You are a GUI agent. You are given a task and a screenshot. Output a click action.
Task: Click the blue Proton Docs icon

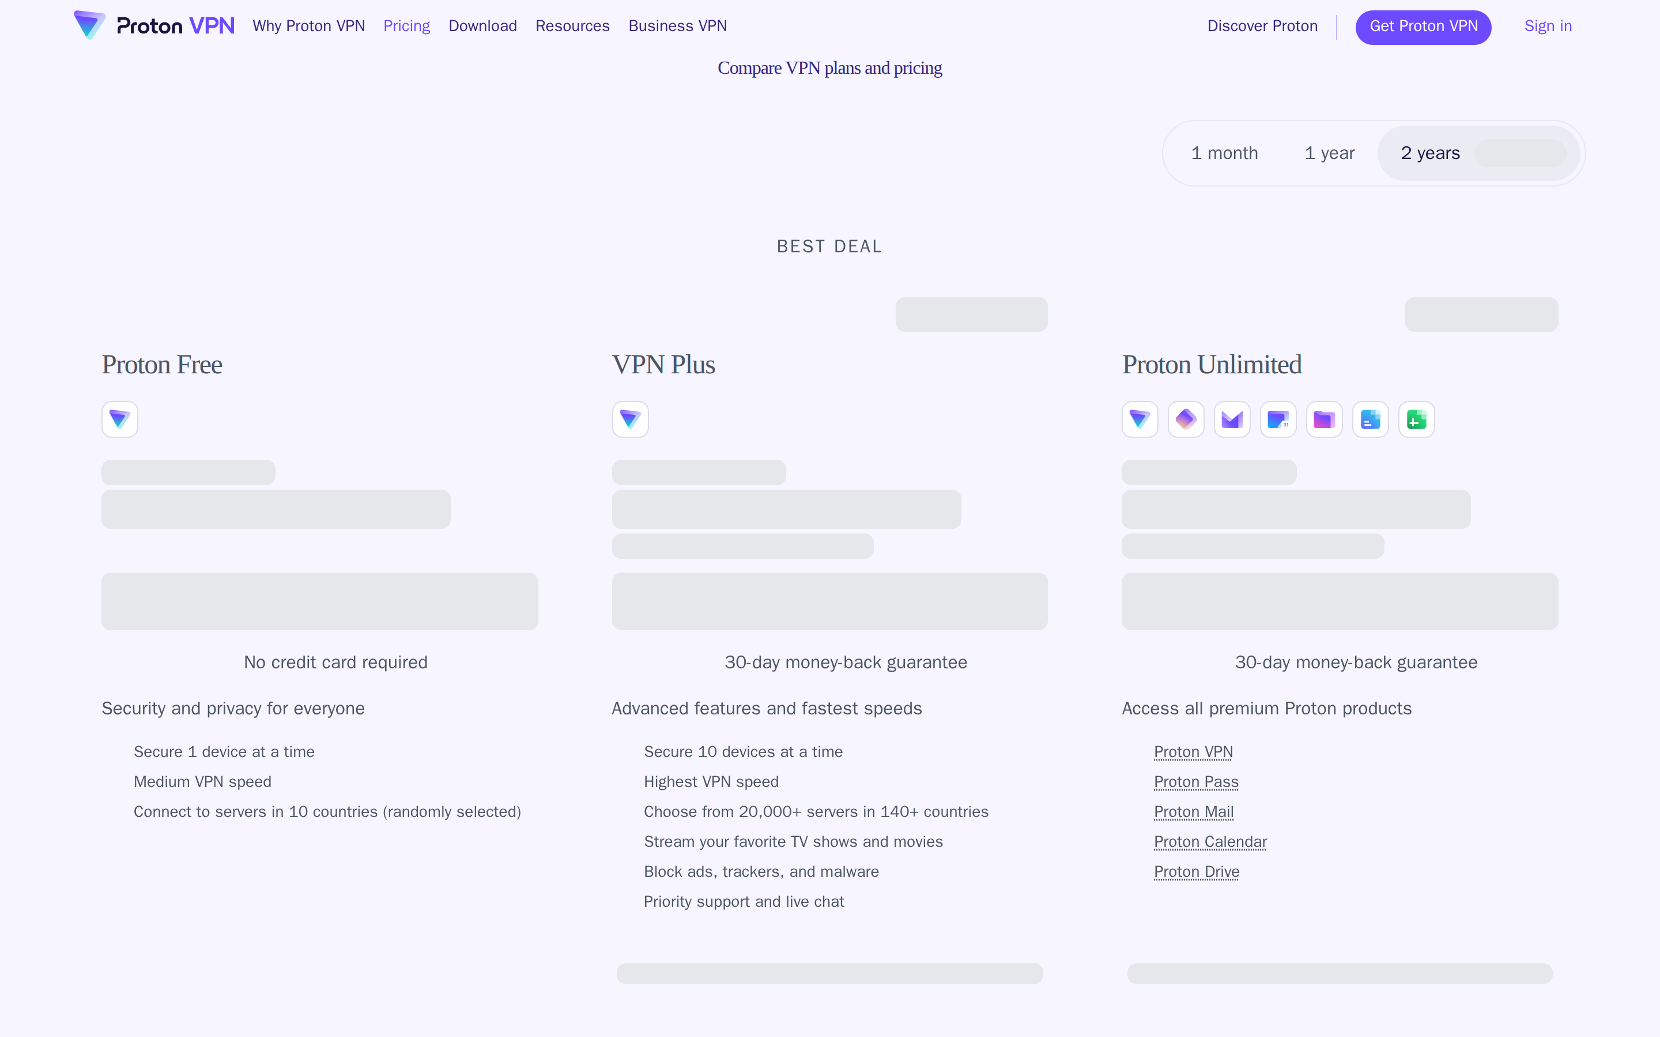pyautogui.click(x=1371, y=419)
